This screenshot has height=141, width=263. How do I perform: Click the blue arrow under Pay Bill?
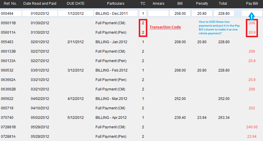[x=251, y=16]
